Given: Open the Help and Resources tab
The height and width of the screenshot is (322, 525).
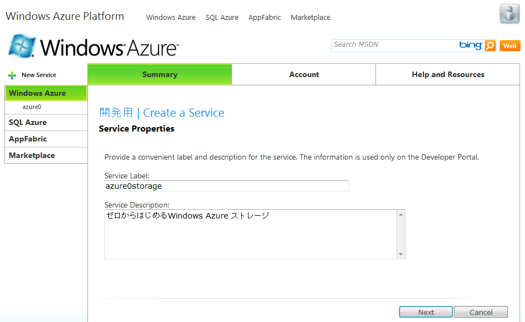Looking at the screenshot, I should pyautogui.click(x=447, y=74).
